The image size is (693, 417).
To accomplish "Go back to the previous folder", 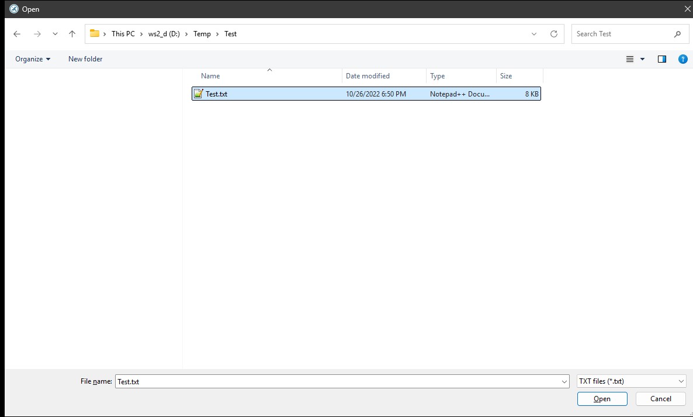I will pos(17,34).
